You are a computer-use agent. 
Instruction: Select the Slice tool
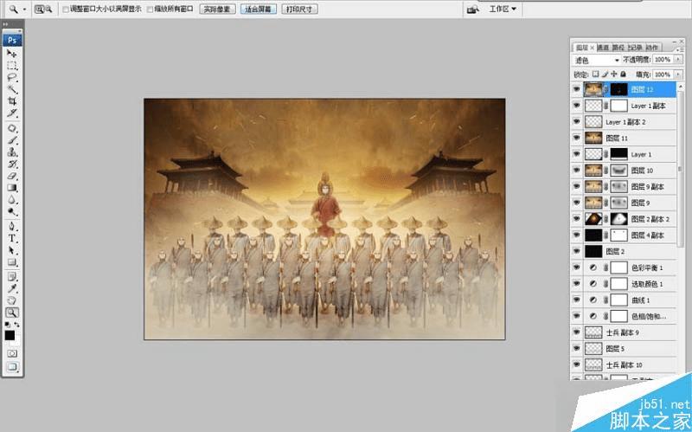coord(12,113)
